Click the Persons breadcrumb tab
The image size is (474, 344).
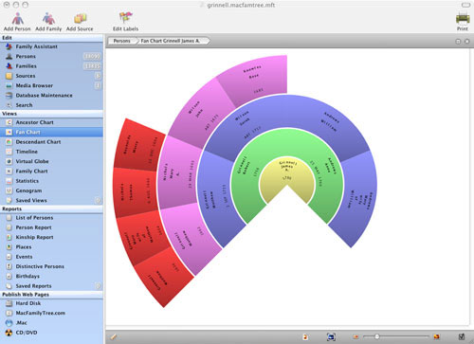tap(122, 41)
